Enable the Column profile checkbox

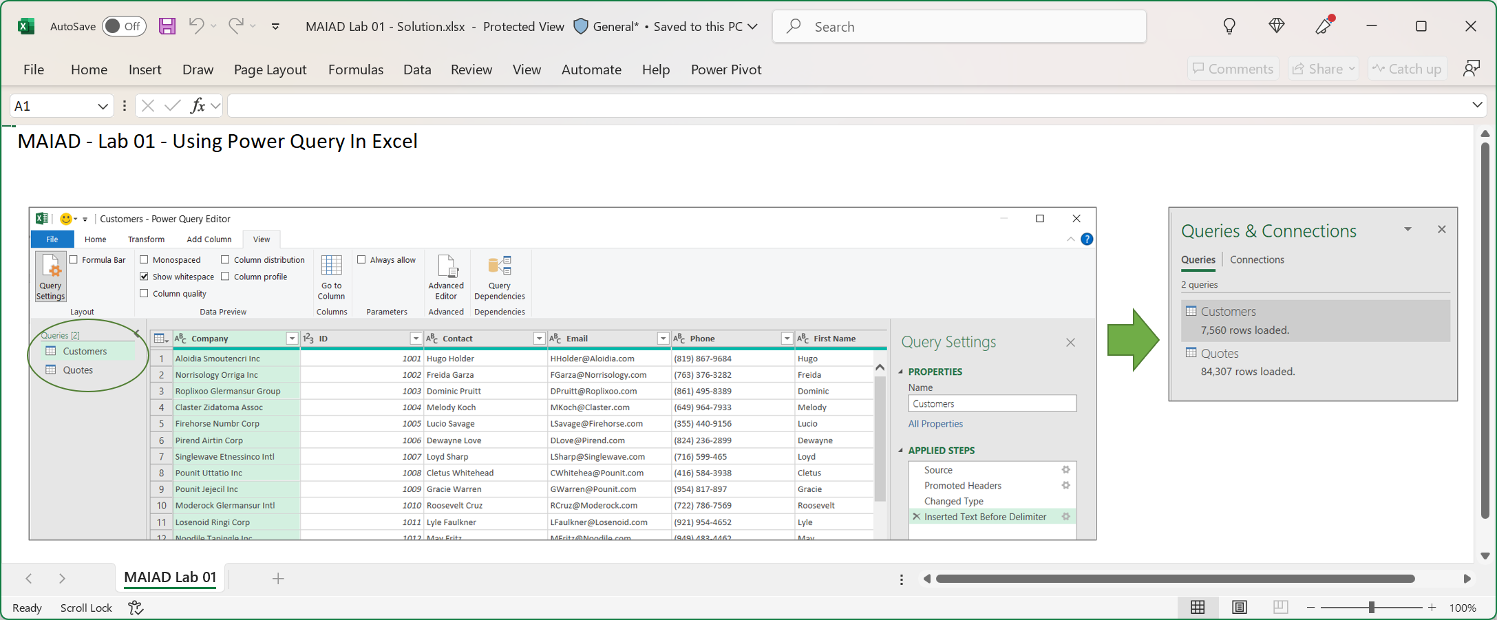coord(225,276)
